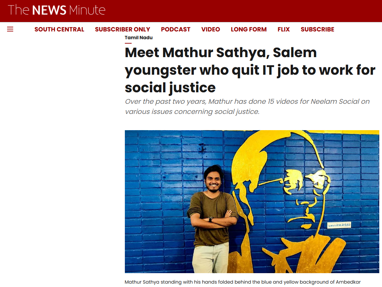This screenshot has width=382, height=287.
Task: Open the Podcast section
Action: 176,29
